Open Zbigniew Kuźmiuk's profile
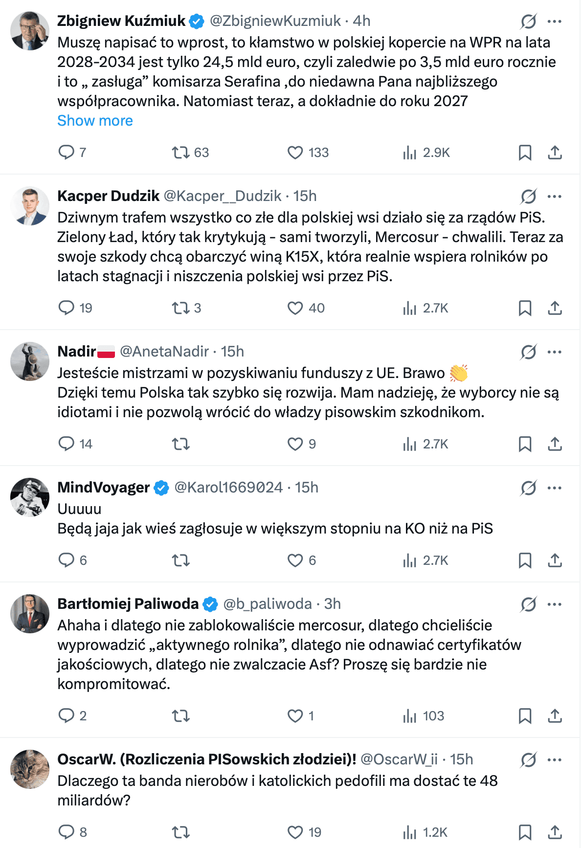 [122, 21]
